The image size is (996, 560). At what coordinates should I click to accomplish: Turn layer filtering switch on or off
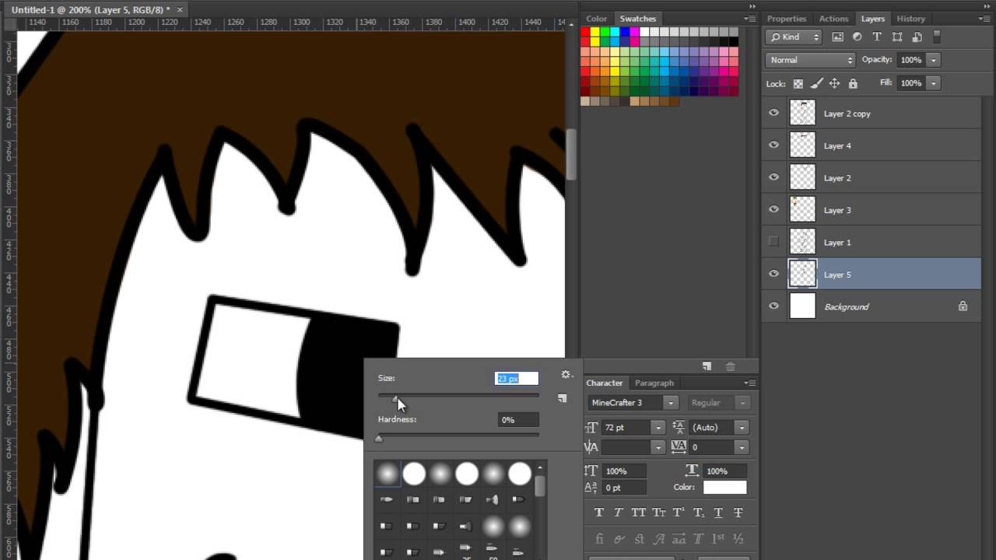pos(937,37)
